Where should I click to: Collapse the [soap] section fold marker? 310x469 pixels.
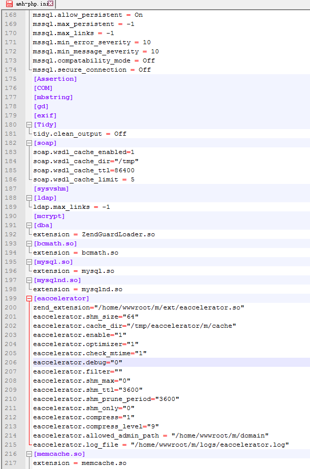point(29,143)
